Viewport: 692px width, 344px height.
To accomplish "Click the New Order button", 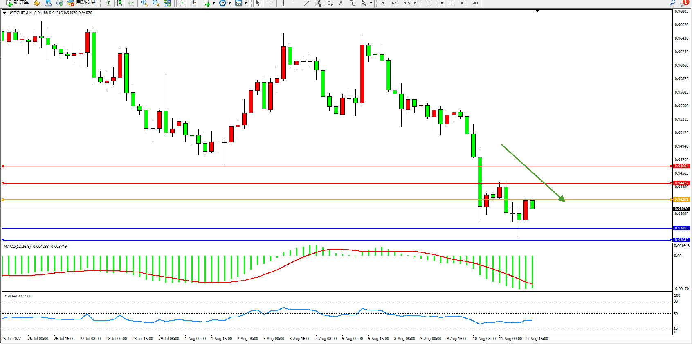I will (17, 3).
